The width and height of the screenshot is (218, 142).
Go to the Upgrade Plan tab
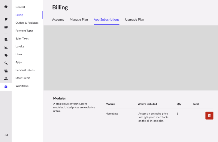coord(135,20)
